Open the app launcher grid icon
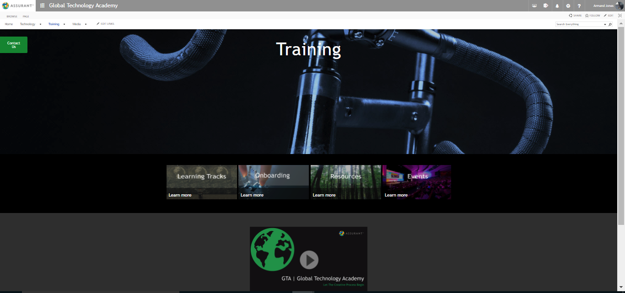The width and height of the screenshot is (625, 293). tap(43, 5)
